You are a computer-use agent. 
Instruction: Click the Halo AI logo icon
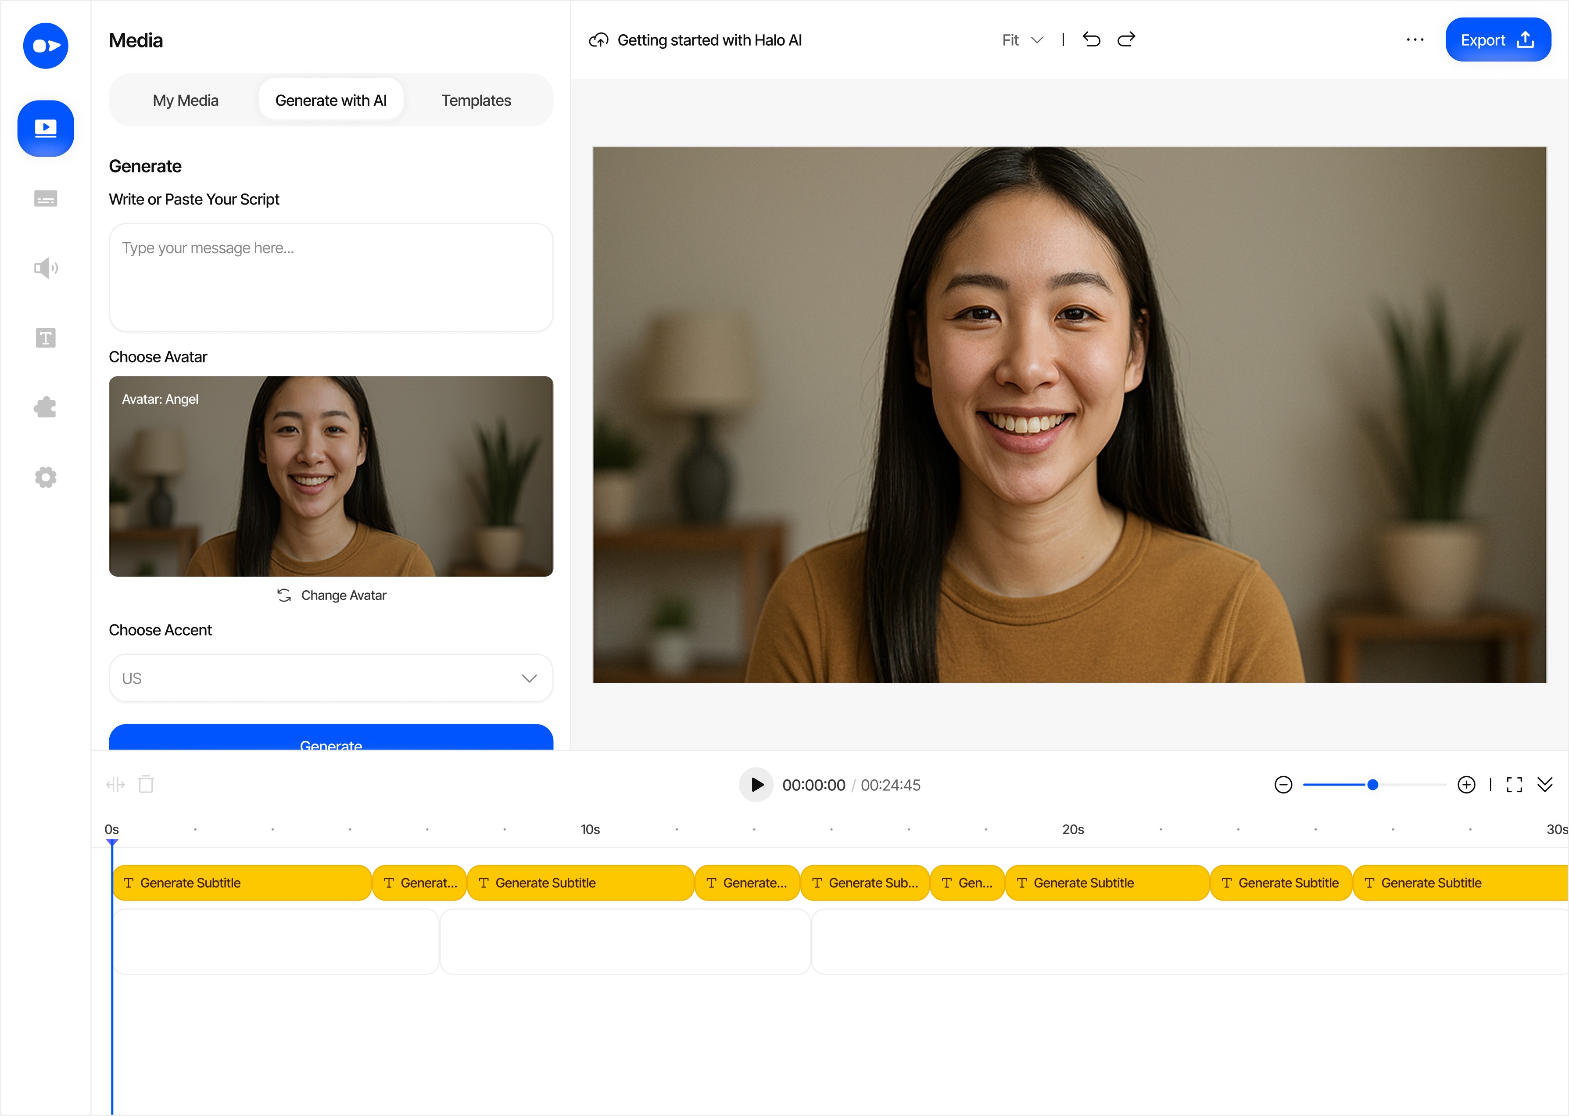[45, 46]
